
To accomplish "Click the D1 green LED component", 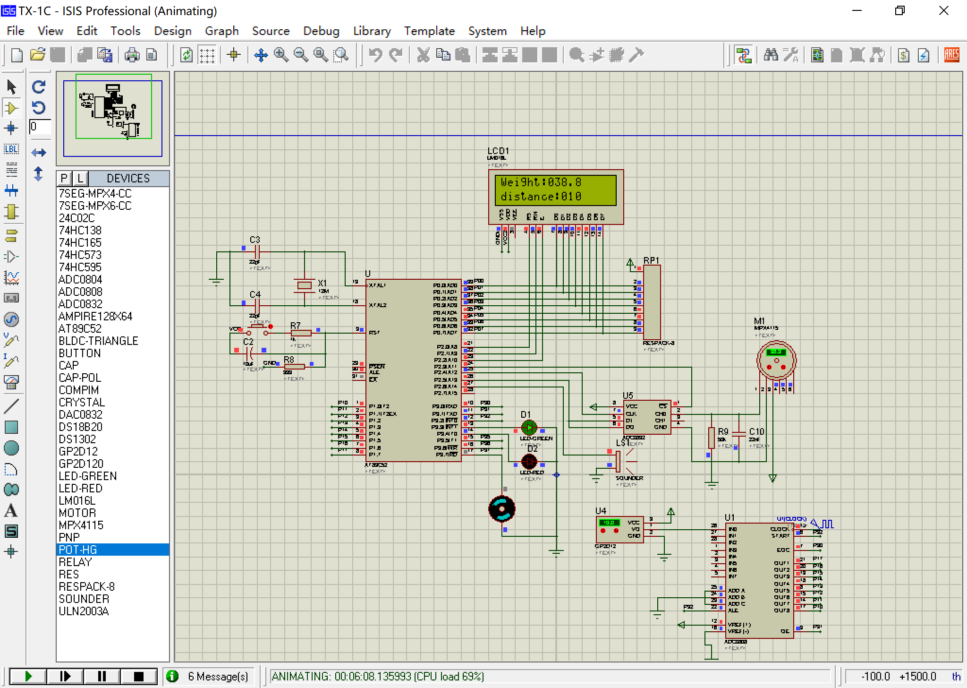I will coord(529,428).
